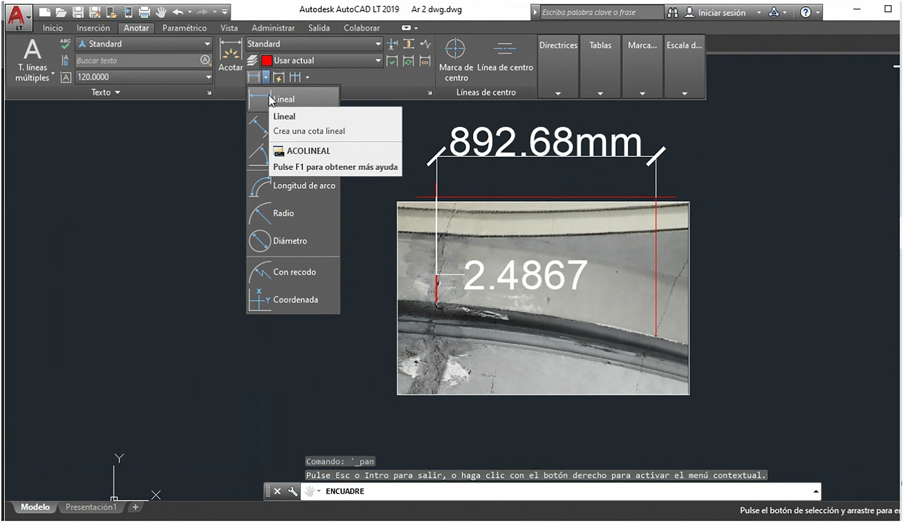Select Diámetro dimension option
903x523 pixels.
[x=293, y=241]
